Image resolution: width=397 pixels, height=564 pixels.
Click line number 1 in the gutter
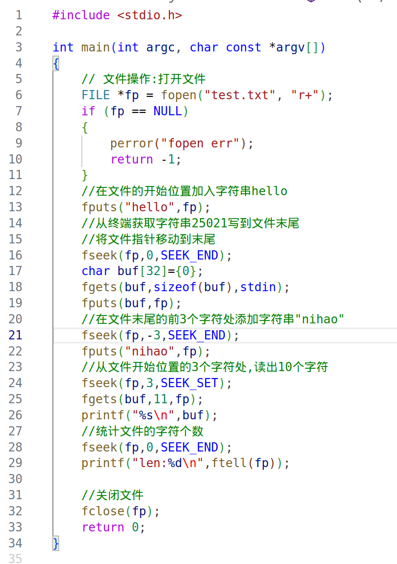pos(18,15)
